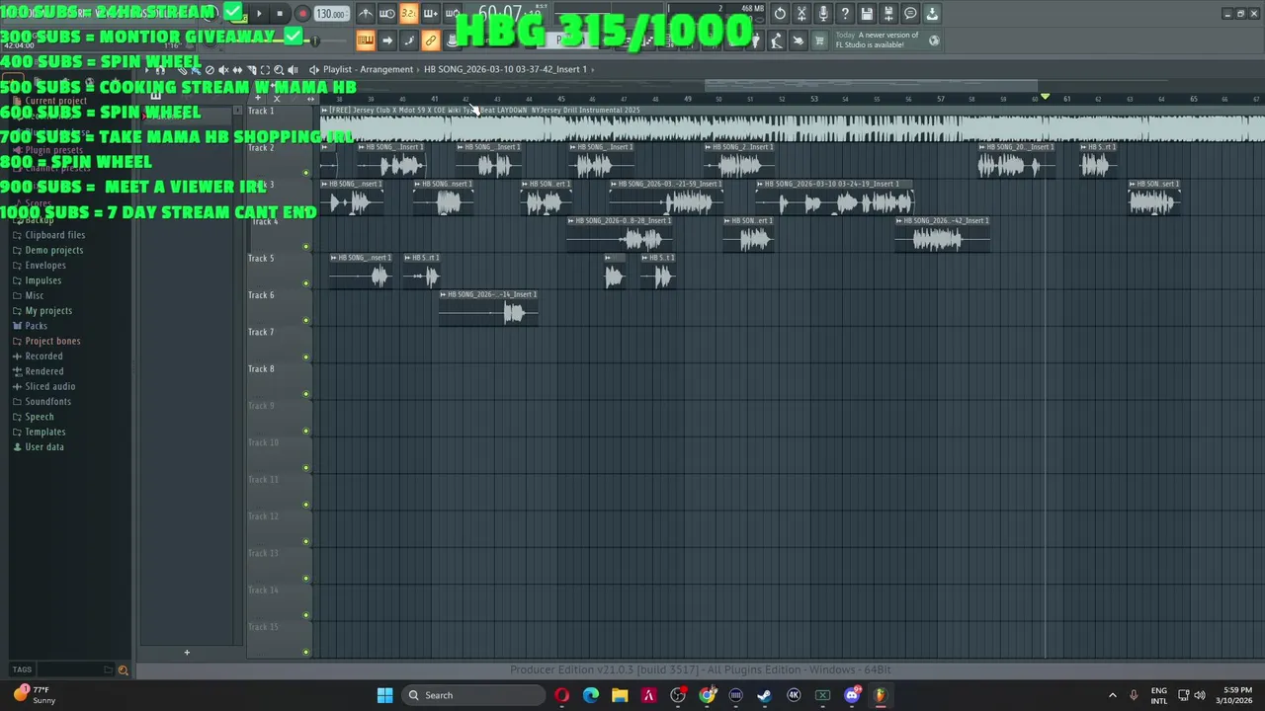Mute Track 6 via its green dot
Viewport: 1265px width, 711px height.
click(306, 320)
